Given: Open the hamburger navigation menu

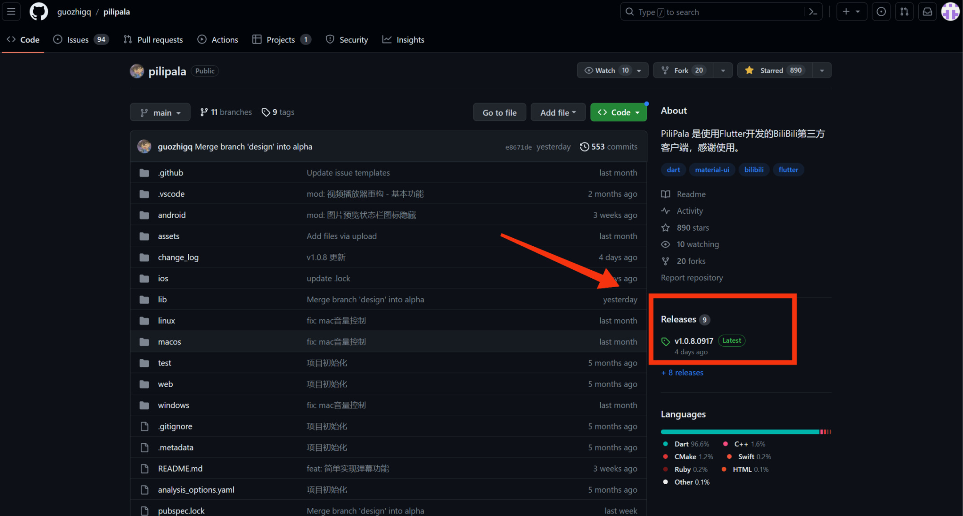Looking at the screenshot, I should 11,12.
